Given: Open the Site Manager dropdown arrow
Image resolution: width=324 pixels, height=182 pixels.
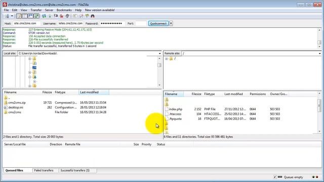Looking at the screenshot, I should (12, 16).
